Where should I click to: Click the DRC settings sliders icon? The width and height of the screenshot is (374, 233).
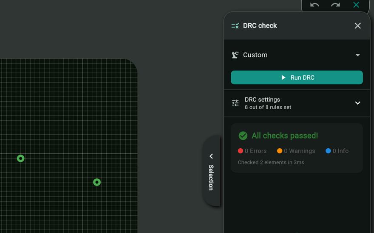[x=235, y=103]
